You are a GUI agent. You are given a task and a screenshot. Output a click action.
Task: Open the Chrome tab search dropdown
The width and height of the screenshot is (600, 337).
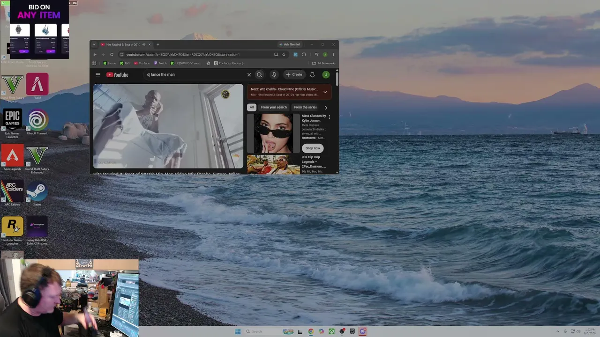point(94,44)
